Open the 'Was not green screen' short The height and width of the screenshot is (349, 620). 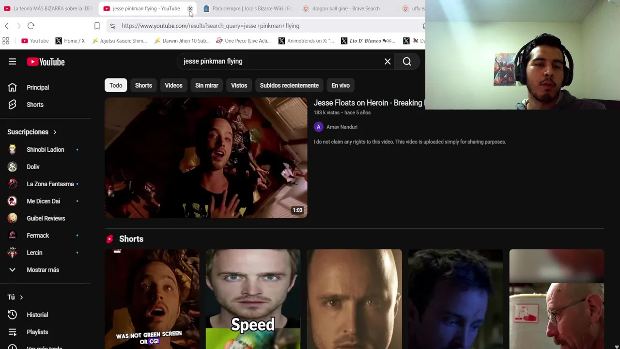coord(152,299)
